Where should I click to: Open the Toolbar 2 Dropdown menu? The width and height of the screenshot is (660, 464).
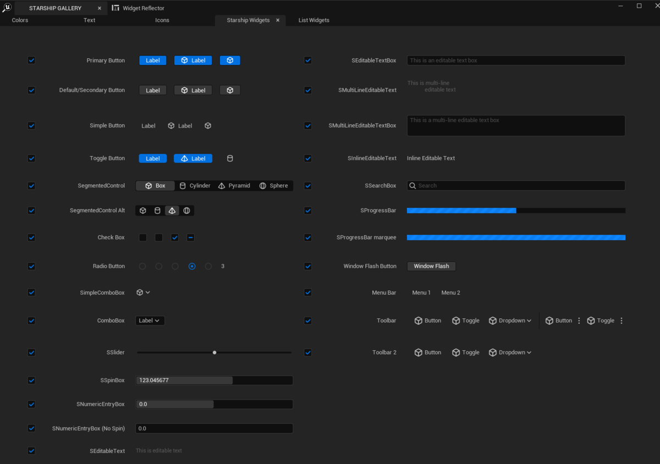(x=510, y=352)
